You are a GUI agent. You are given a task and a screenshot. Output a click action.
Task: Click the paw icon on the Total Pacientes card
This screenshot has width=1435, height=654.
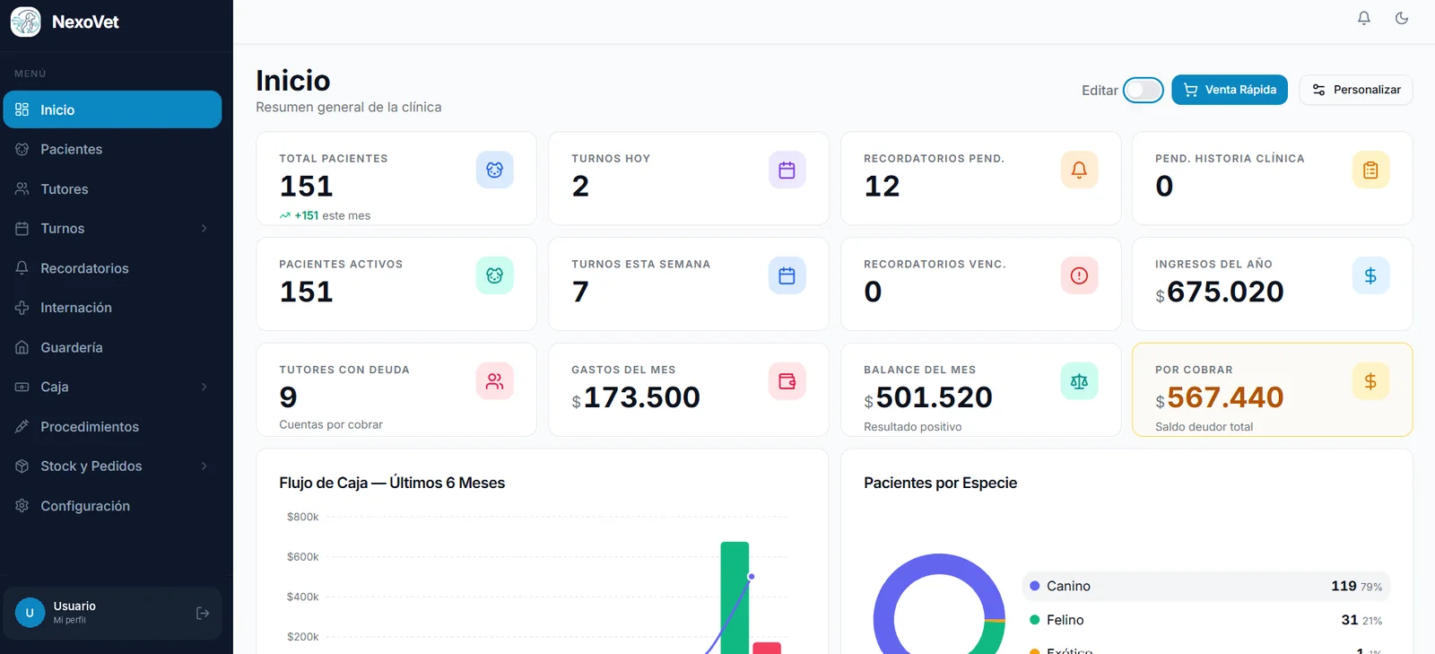pyautogui.click(x=494, y=170)
